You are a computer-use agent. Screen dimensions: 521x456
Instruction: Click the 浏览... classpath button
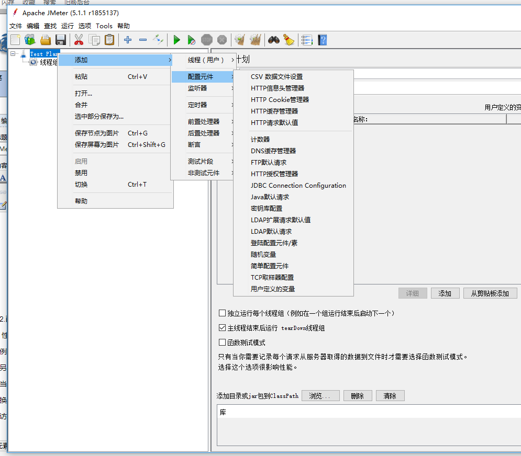pos(320,395)
